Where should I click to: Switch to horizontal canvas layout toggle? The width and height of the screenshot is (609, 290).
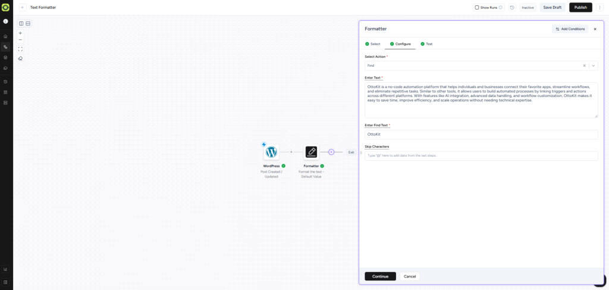(27, 23)
